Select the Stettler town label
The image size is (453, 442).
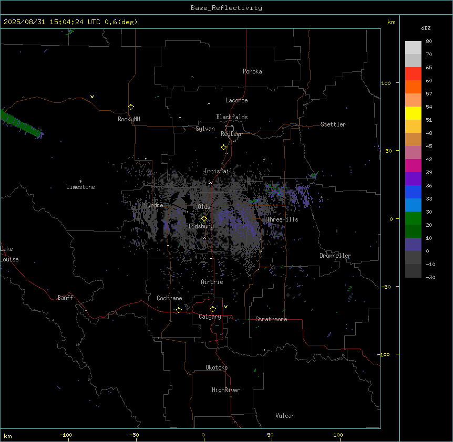[x=333, y=124]
